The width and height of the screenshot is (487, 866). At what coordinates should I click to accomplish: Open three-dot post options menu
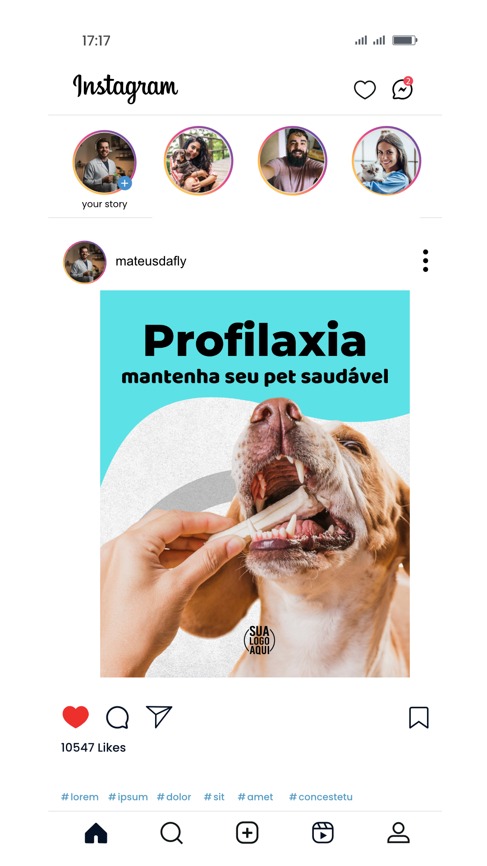pos(426,261)
